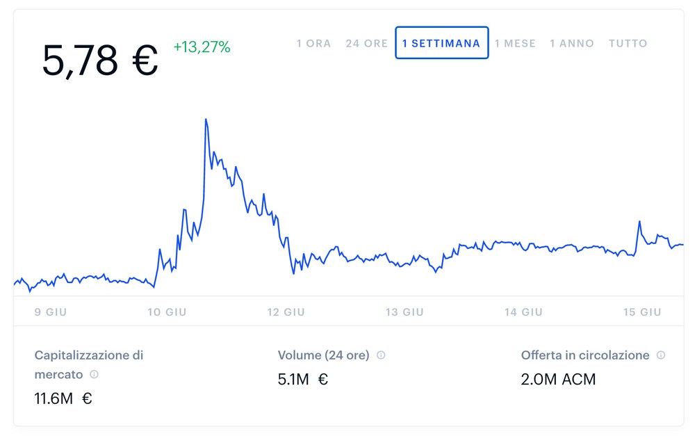Click the 2.0M ACM circulating supply value
695x436 pixels.
pos(558,379)
